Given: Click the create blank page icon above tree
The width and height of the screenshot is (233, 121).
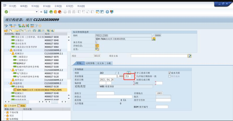Looking at the screenshot, I should pyautogui.click(x=11, y=31).
